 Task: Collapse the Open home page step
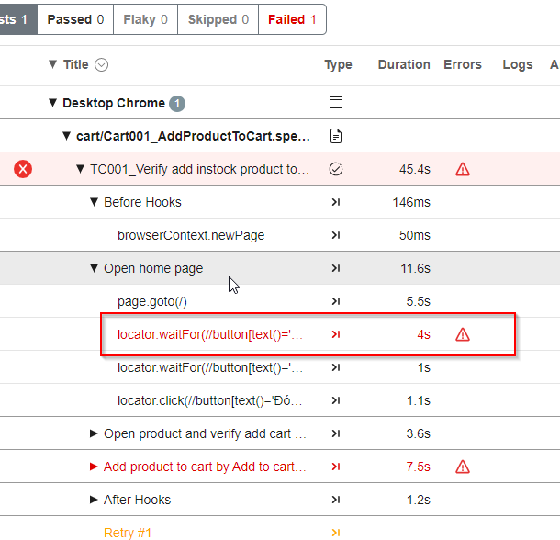pos(94,268)
